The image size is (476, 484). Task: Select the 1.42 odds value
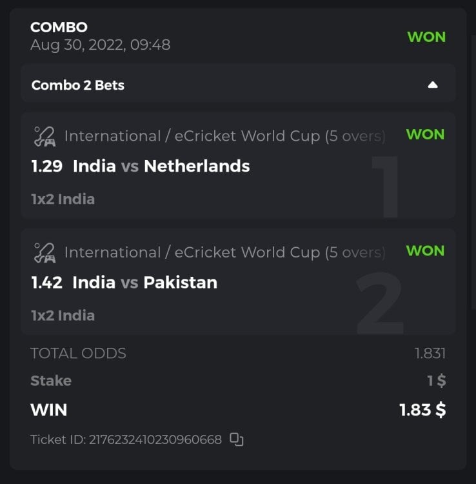click(x=47, y=283)
